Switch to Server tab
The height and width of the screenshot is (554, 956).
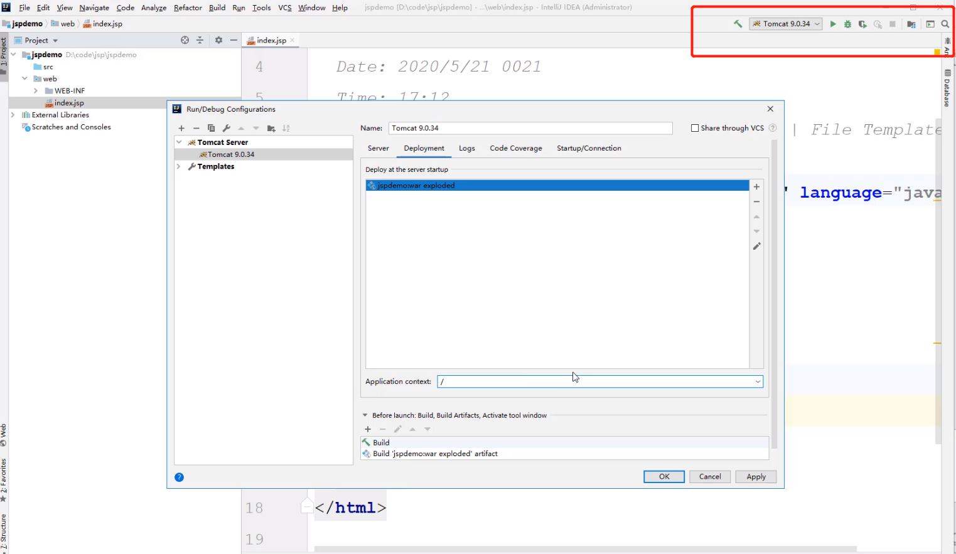pyautogui.click(x=378, y=148)
